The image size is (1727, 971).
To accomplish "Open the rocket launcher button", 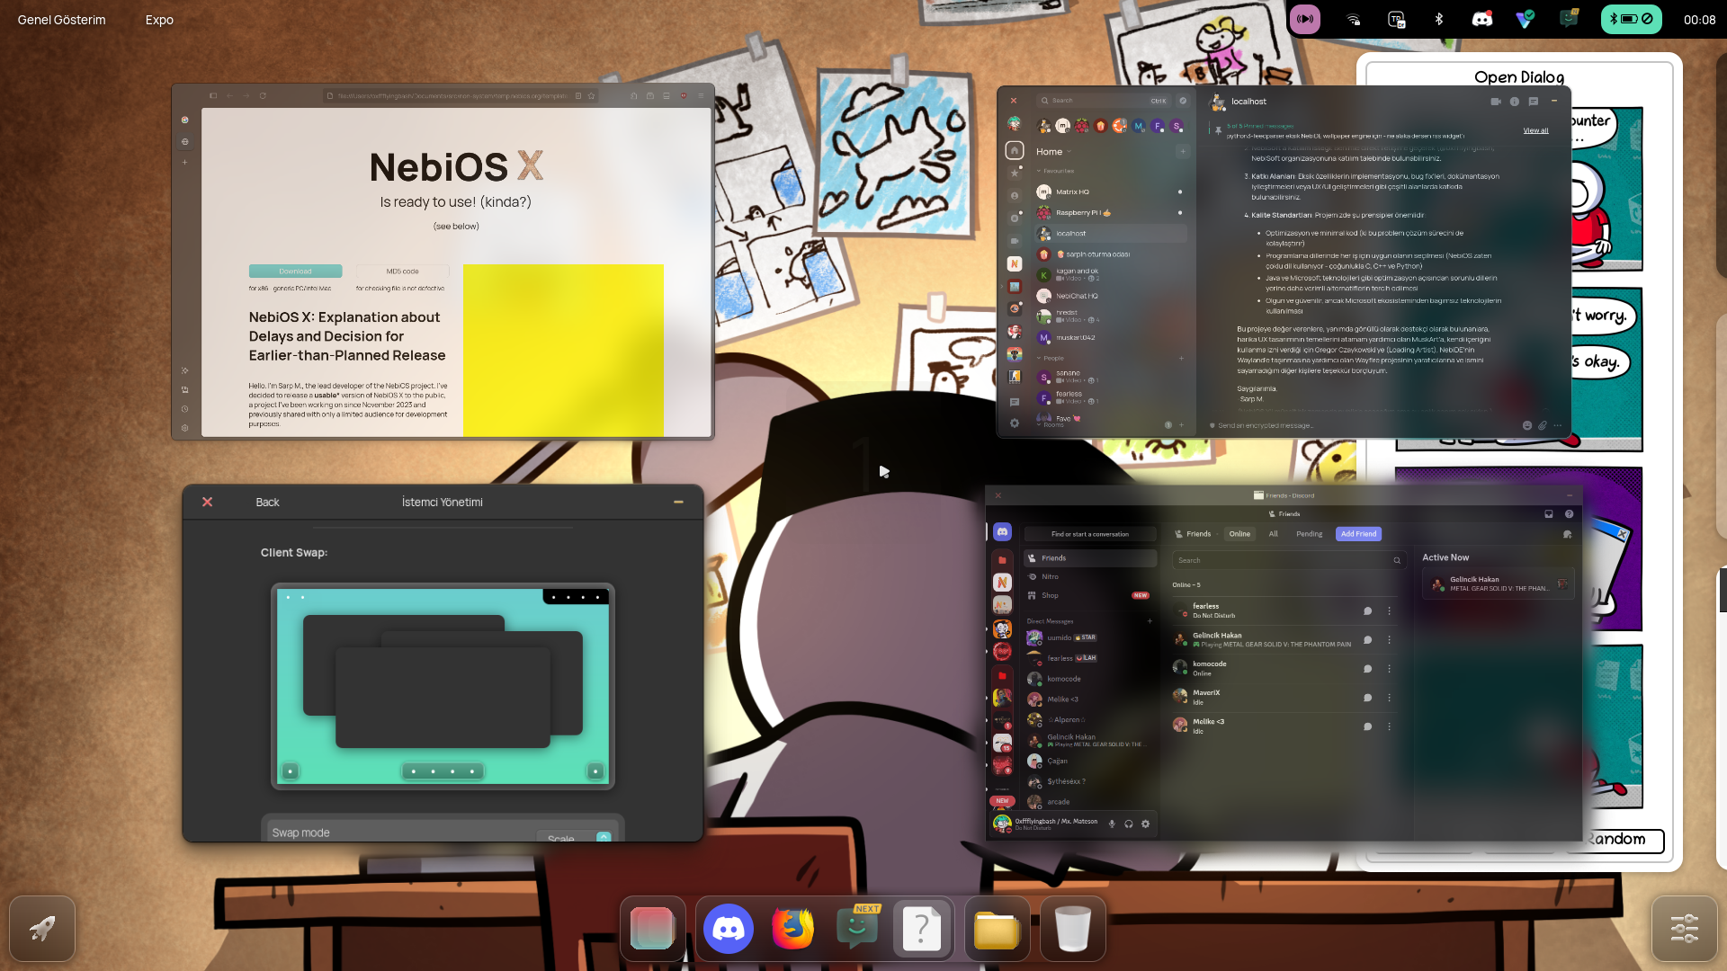I will tap(42, 929).
